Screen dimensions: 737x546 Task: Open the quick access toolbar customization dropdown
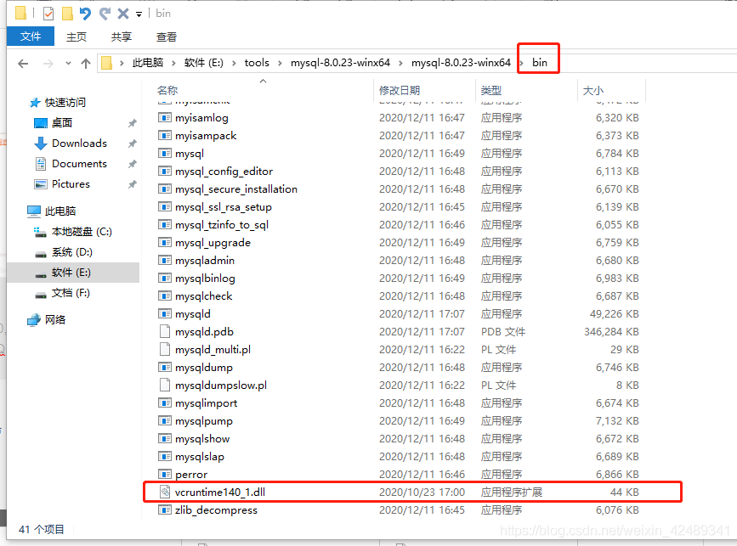coord(137,13)
